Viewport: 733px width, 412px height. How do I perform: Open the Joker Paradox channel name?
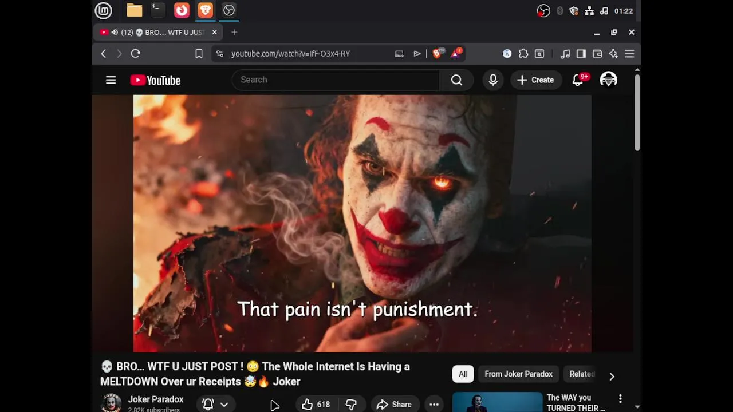point(156,399)
